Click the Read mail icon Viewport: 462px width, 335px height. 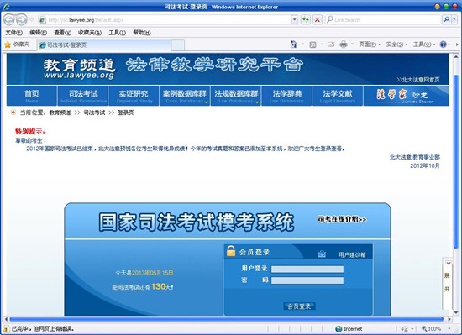331,44
